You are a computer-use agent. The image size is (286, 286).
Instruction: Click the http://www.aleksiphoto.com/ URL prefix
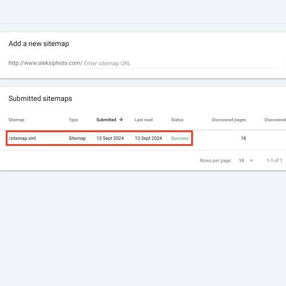[45, 63]
